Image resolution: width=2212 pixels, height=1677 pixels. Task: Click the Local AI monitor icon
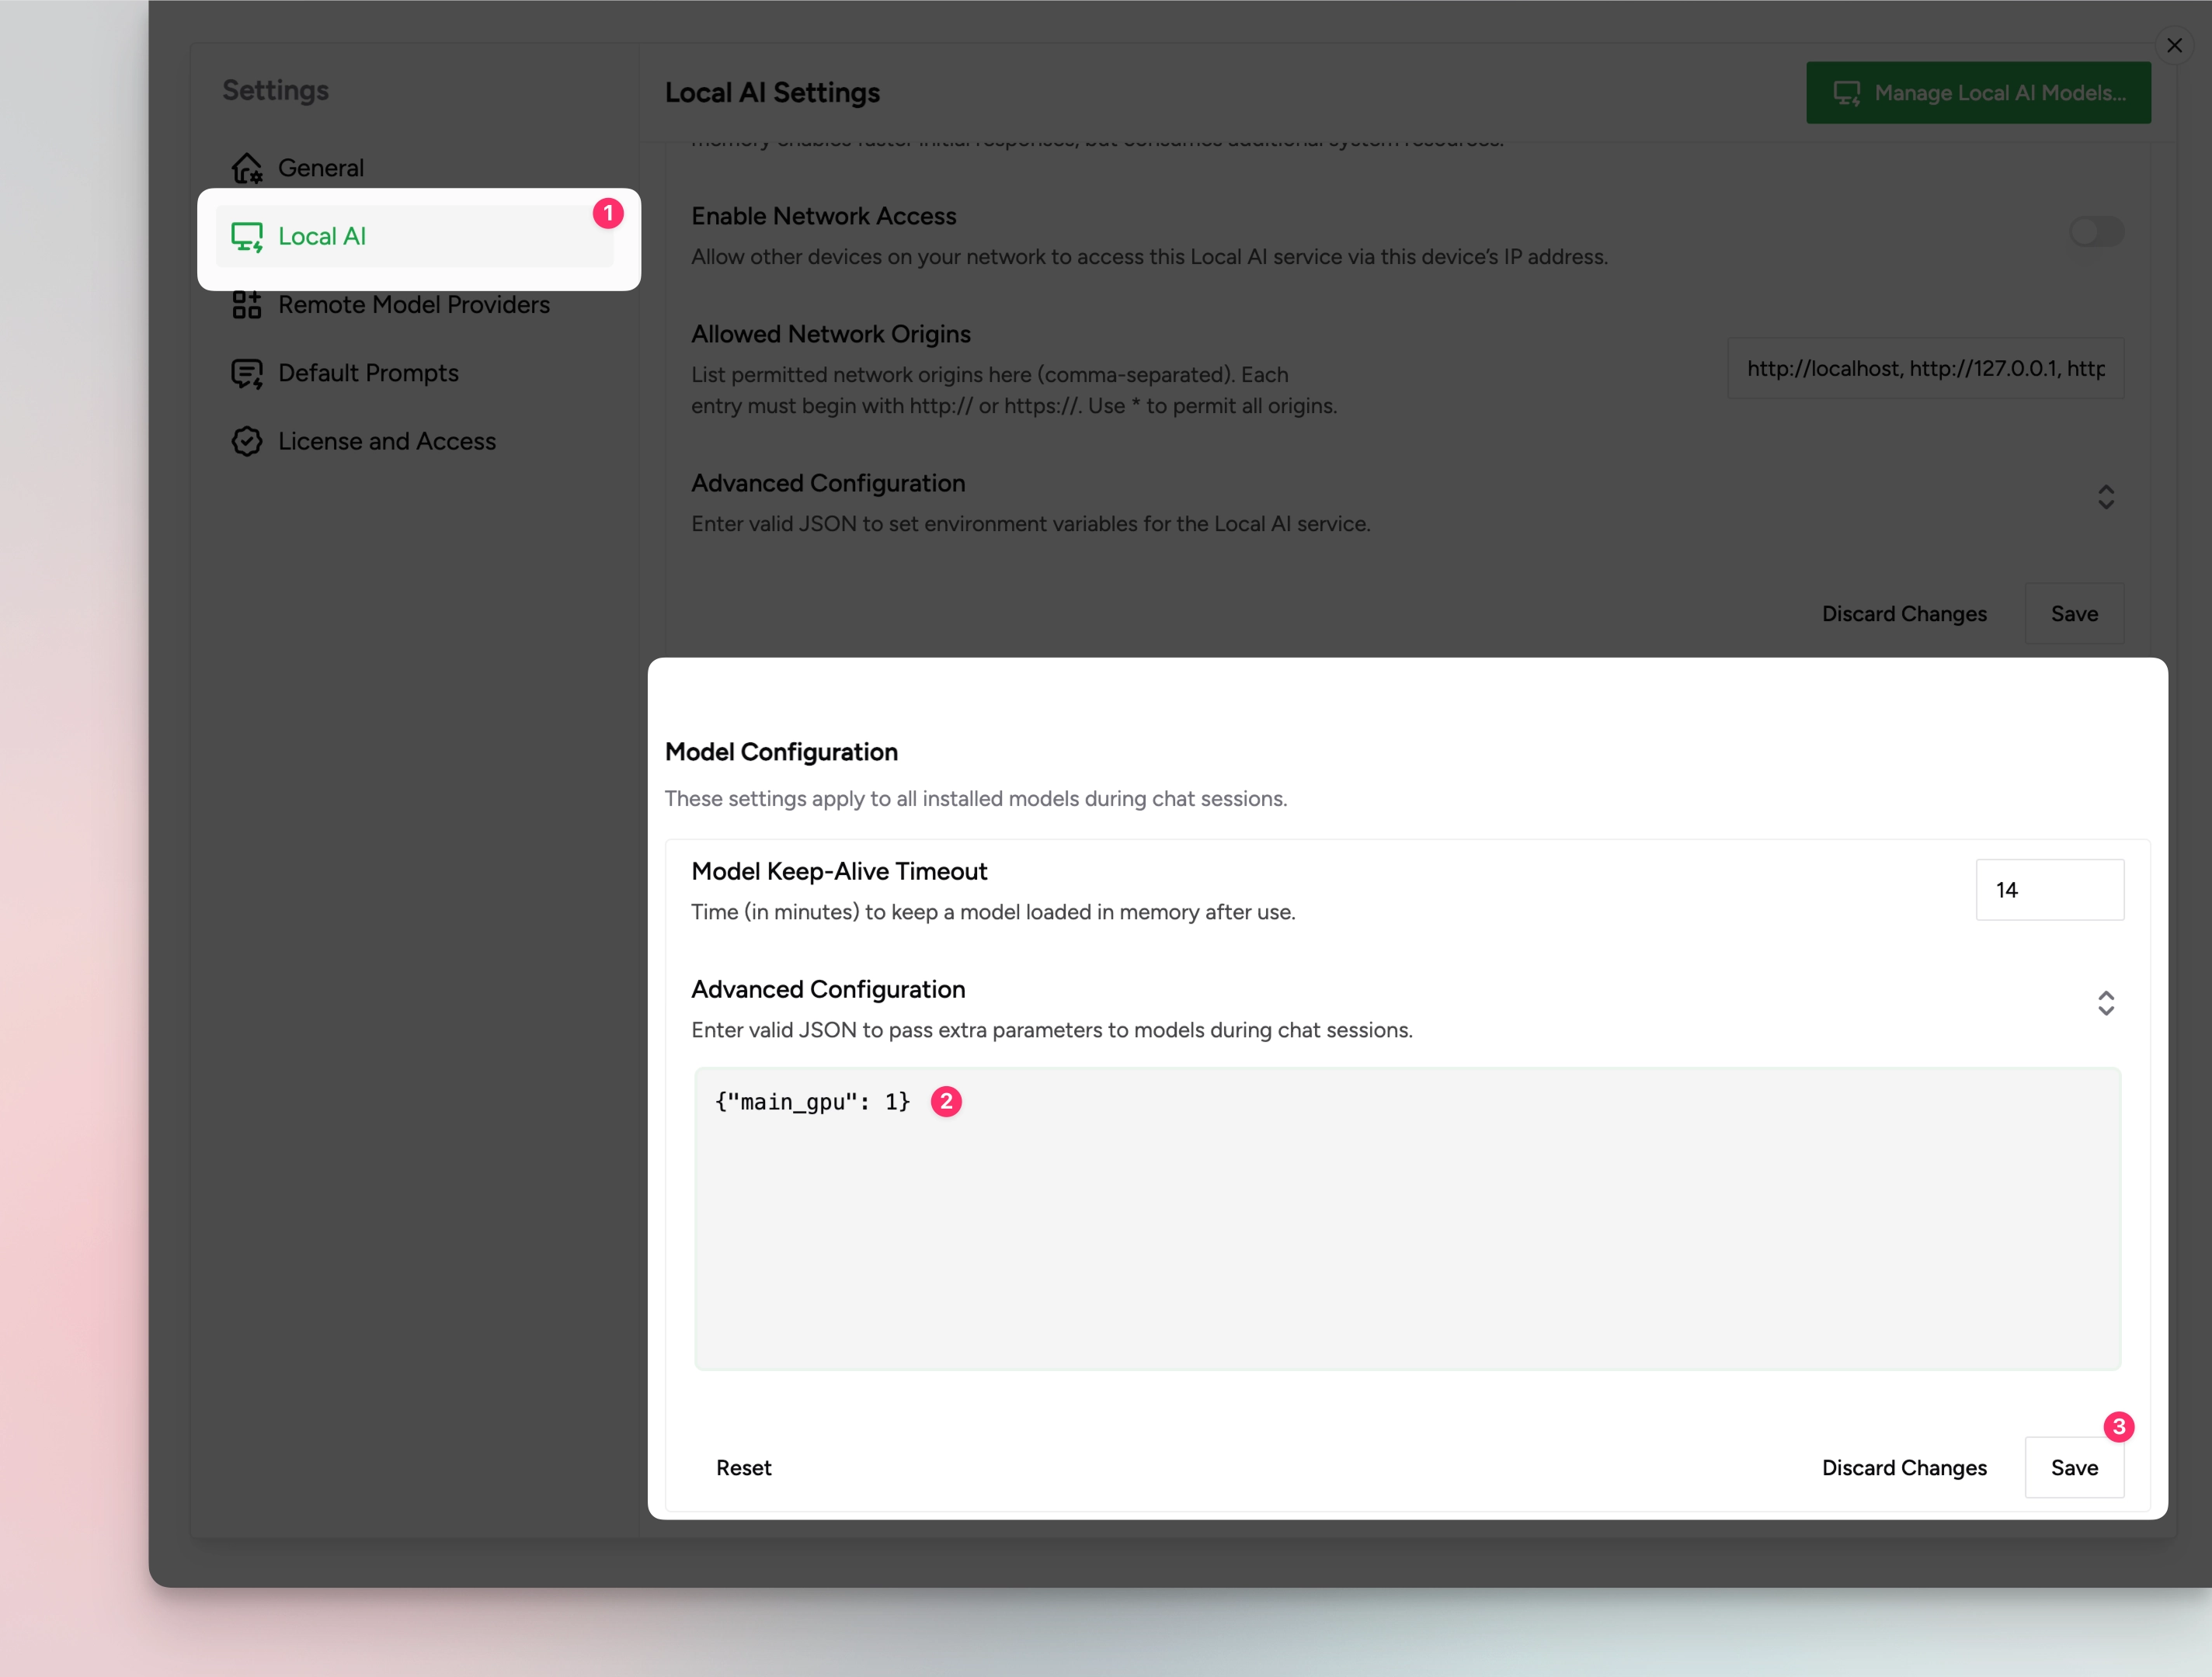click(247, 237)
